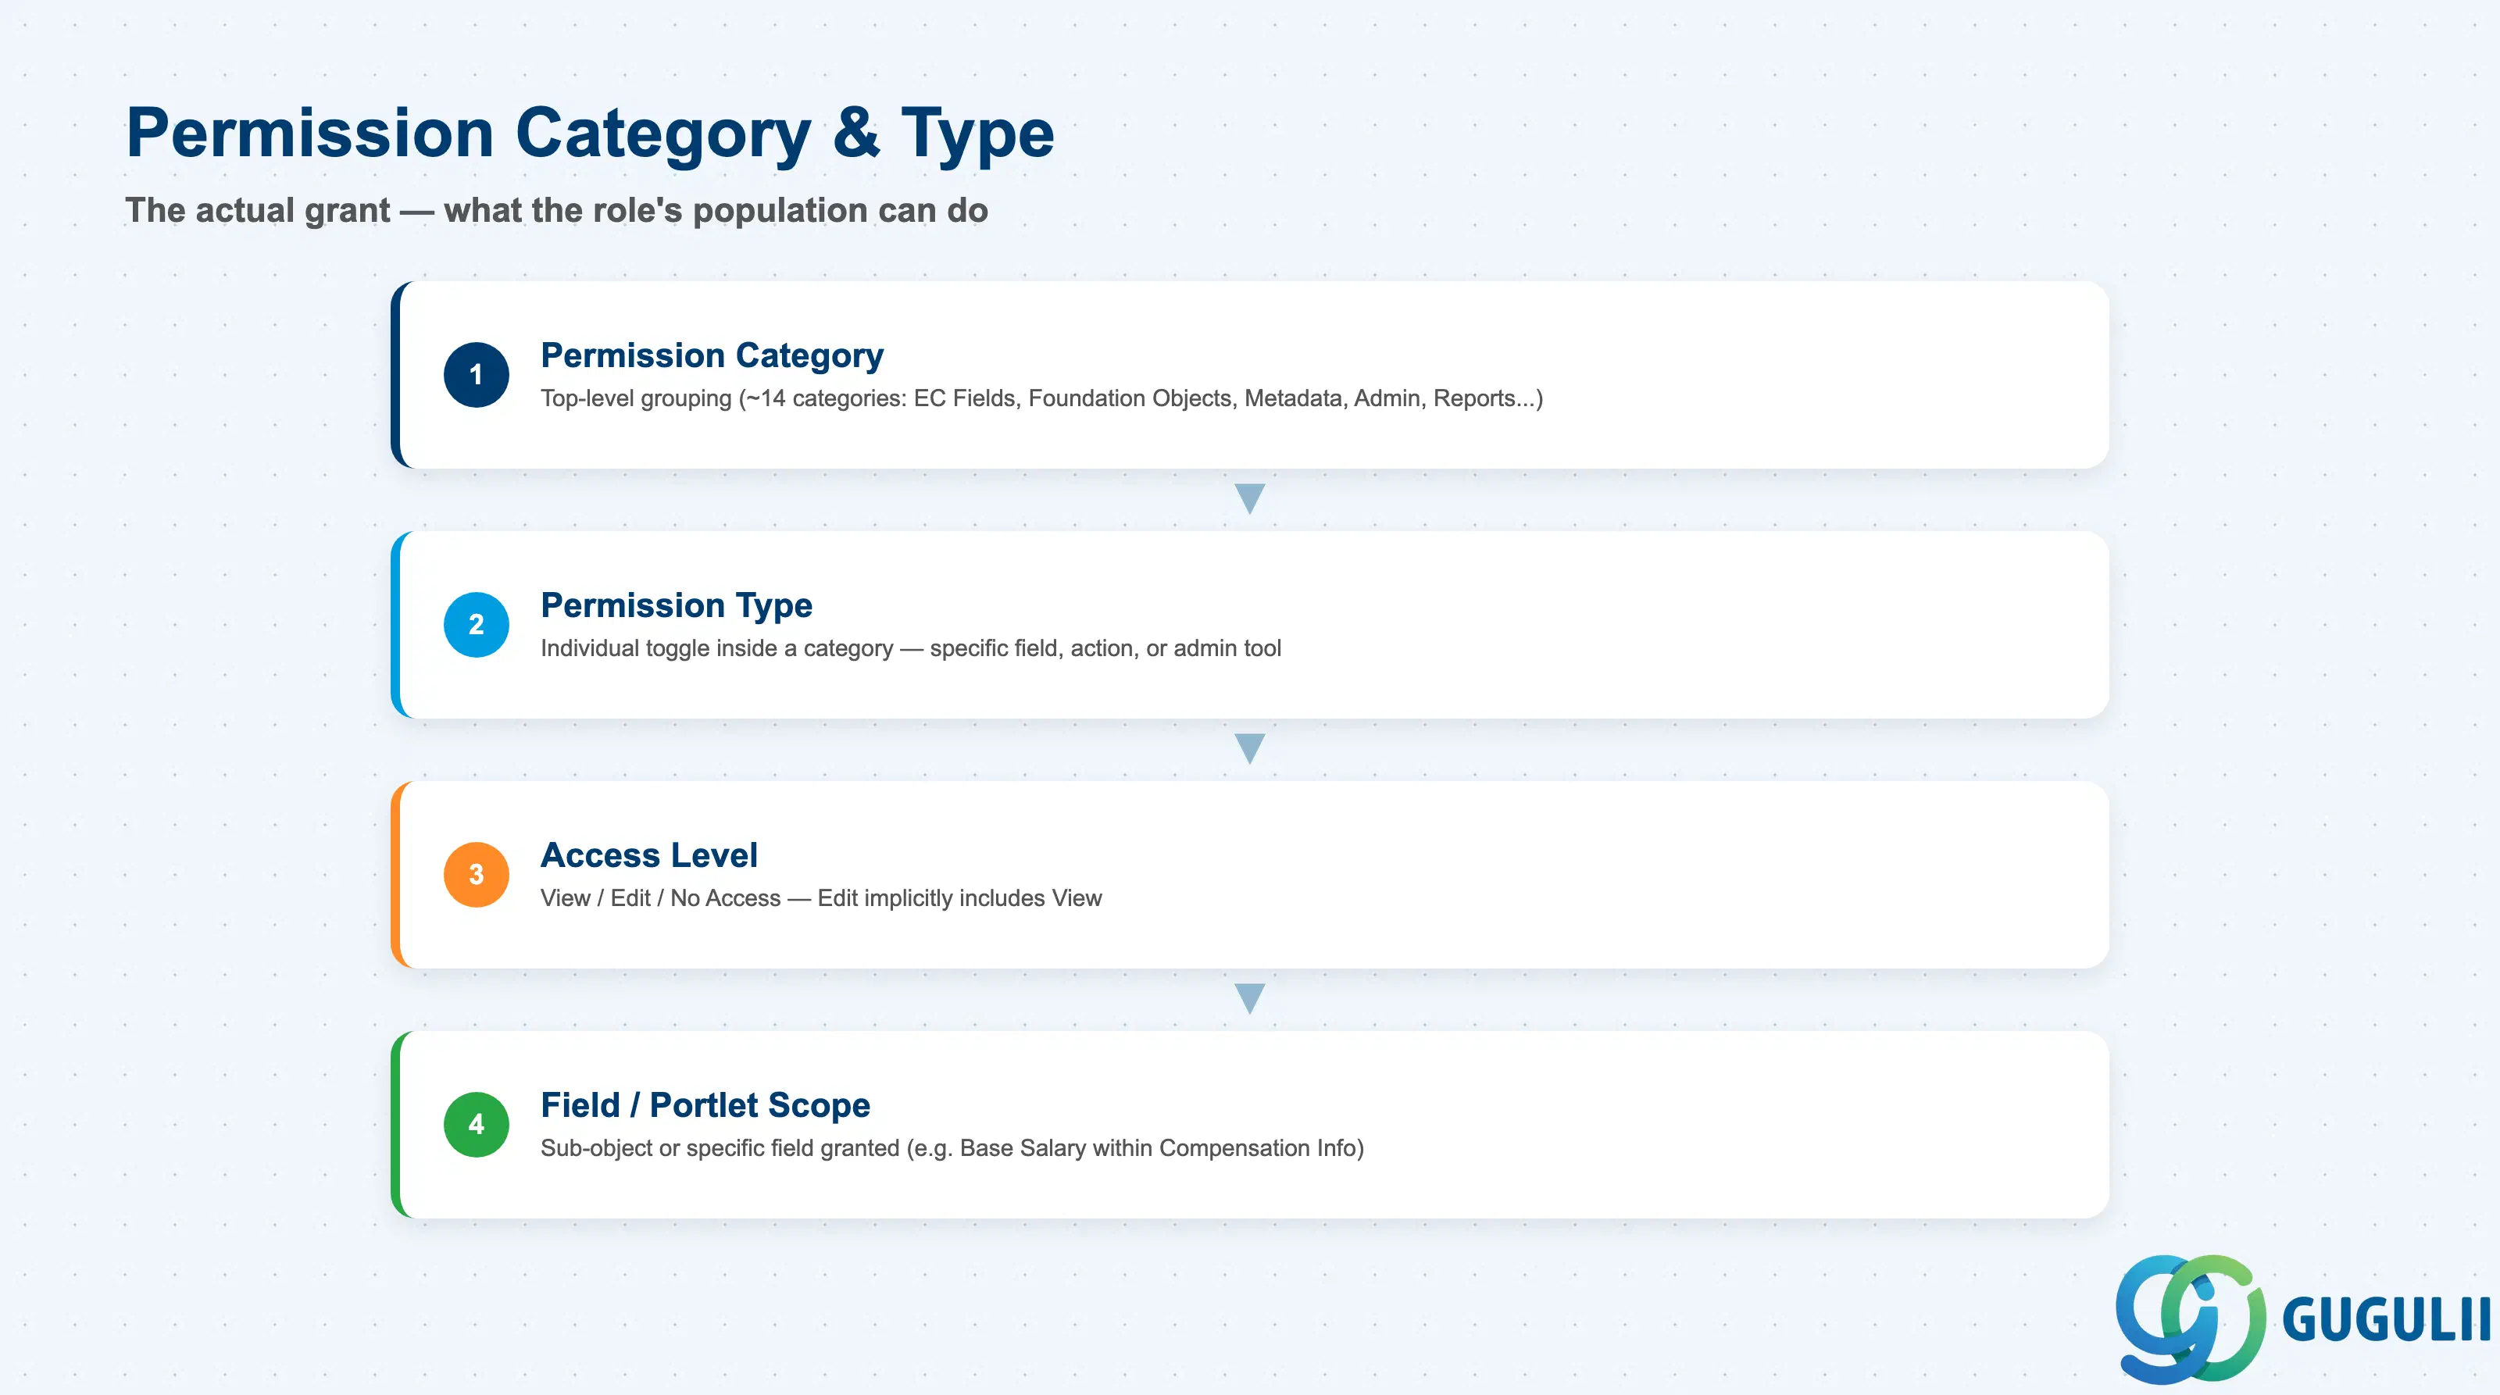This screenshot has height=1395, width=2500.
Task: Click the number 2 blue circle badge
Action: [x=477, y=625]
